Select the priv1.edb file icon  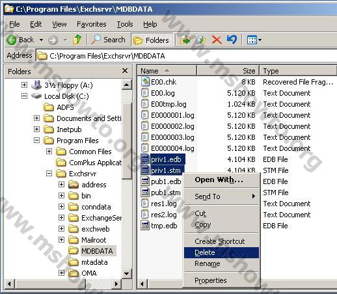click(x=145, y=159)
